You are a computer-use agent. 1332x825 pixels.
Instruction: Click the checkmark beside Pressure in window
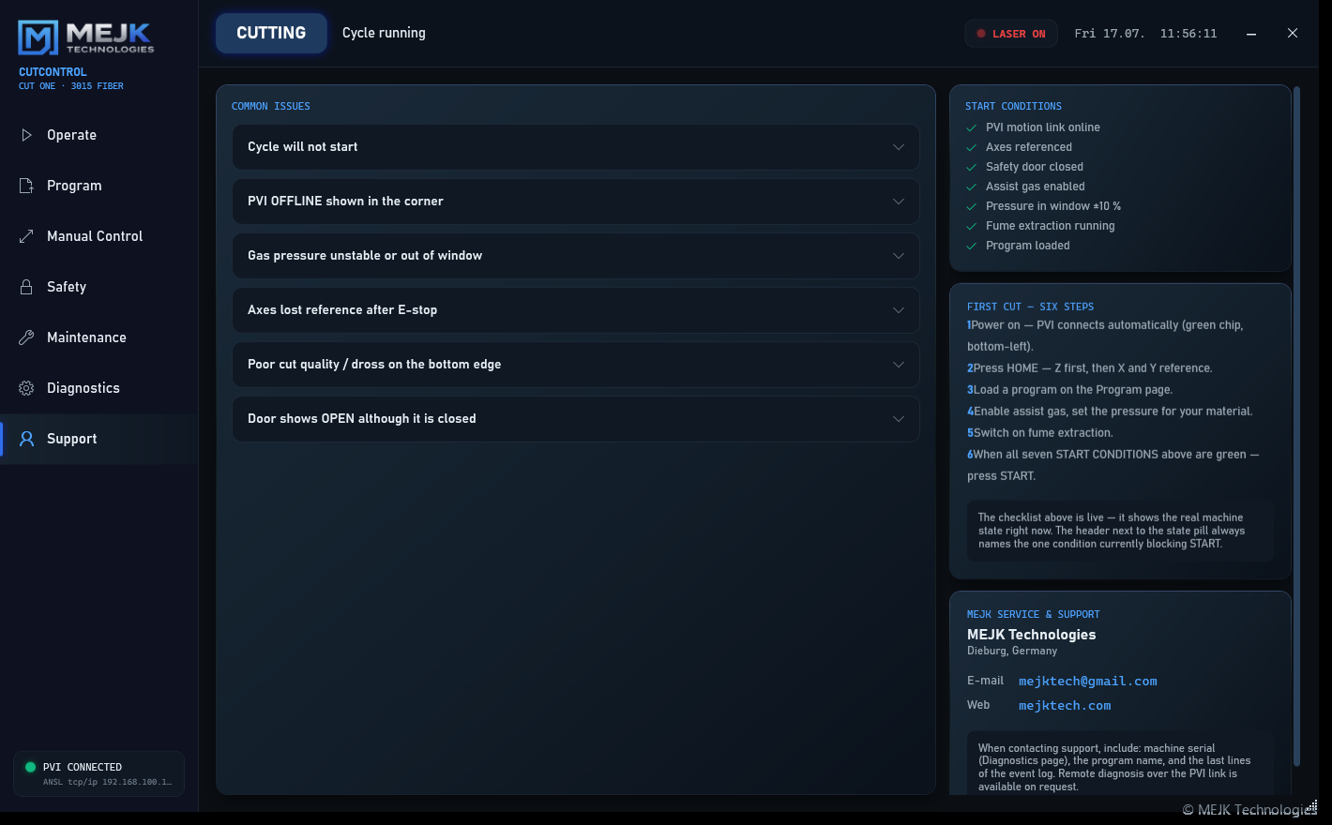click(972, 207)
